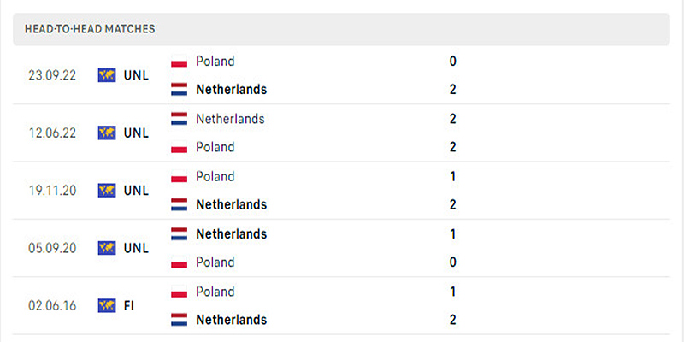
Task: Open the Poland team link, 05.09.20 match
Action: (x=215, y=262)
